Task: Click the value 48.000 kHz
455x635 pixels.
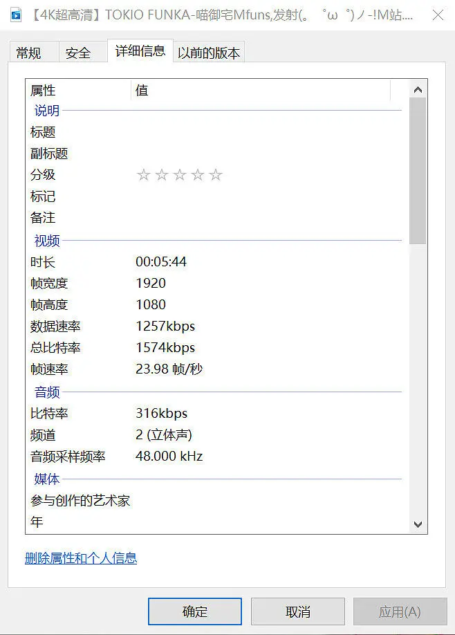Action: tap(169, 457)
